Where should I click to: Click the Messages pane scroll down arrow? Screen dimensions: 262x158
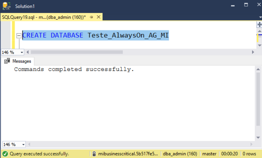click(258, 137)
